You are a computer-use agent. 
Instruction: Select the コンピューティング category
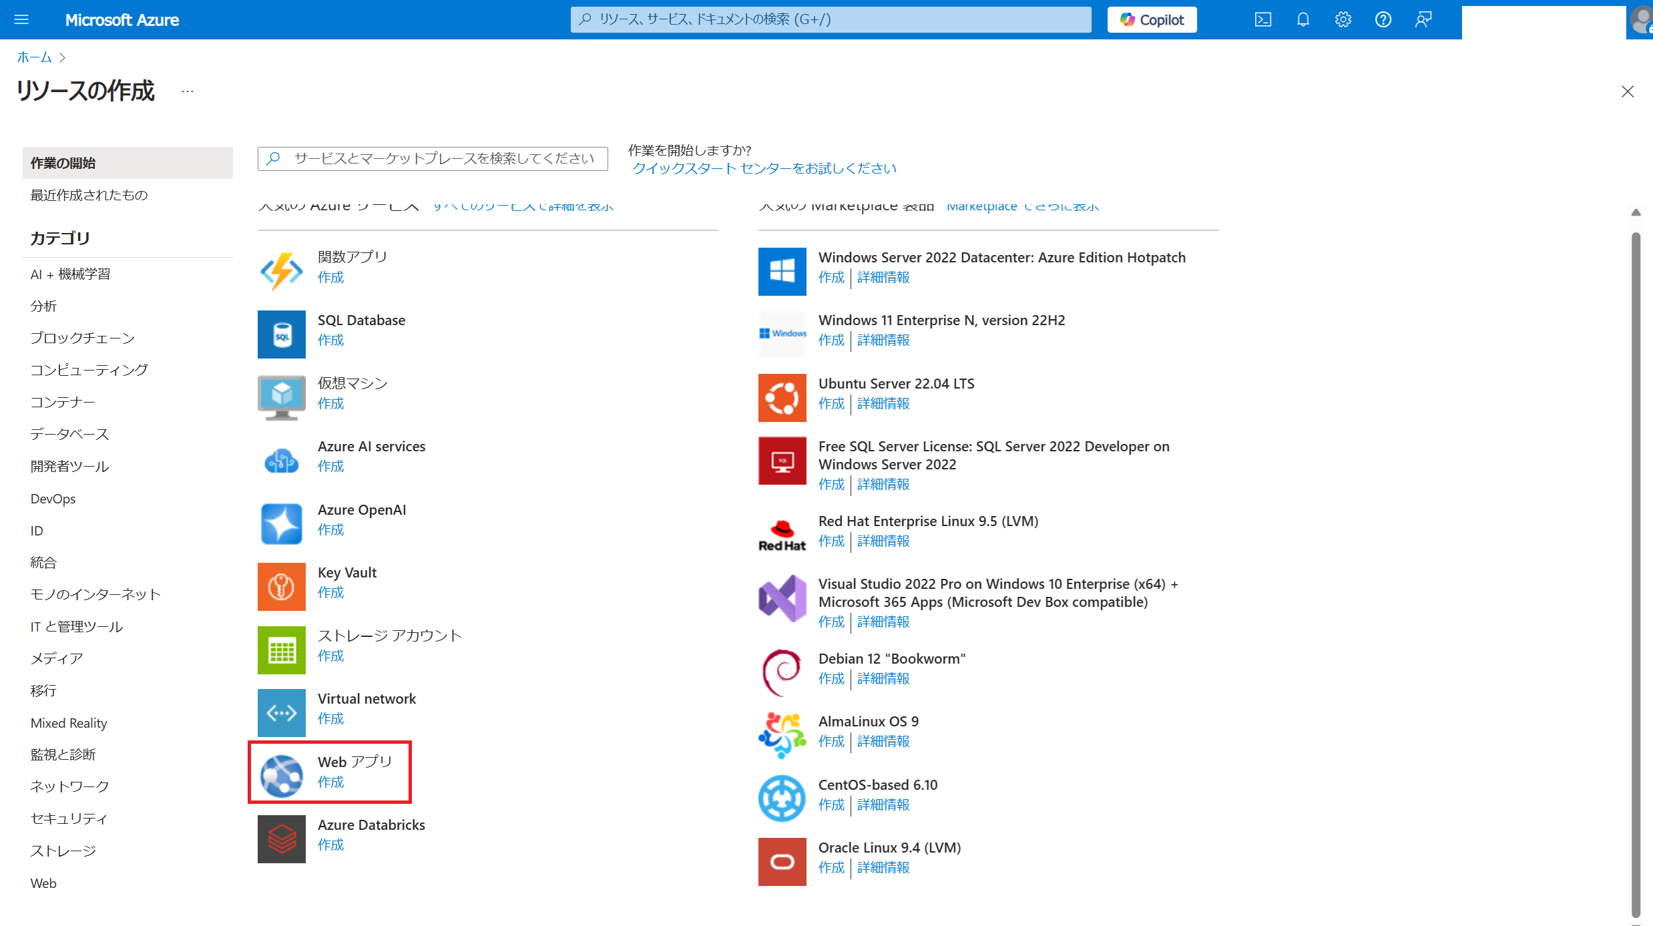(89, 370)
